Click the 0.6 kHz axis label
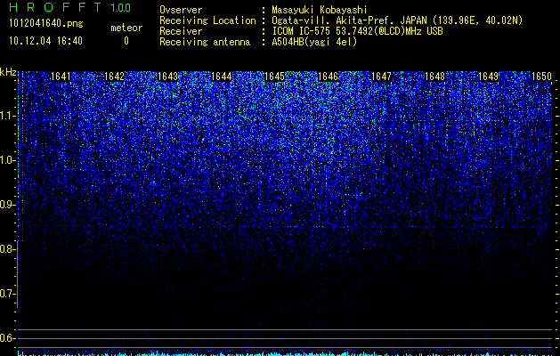Image resolution: width=560 pixels, height=356 pixels. click(7, 338)
